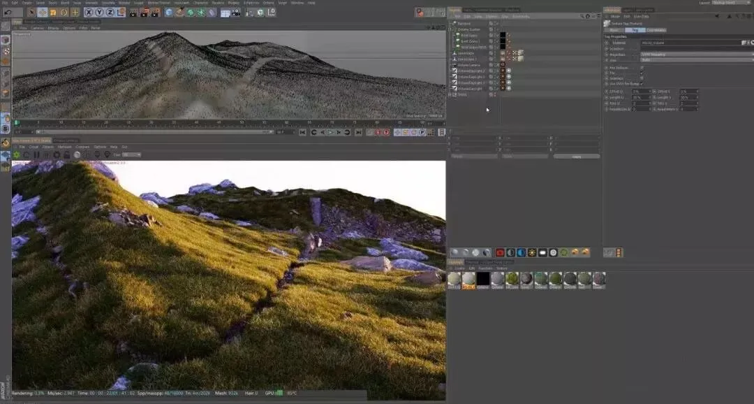Select the Move tool in the toolbar

point(42,12)
